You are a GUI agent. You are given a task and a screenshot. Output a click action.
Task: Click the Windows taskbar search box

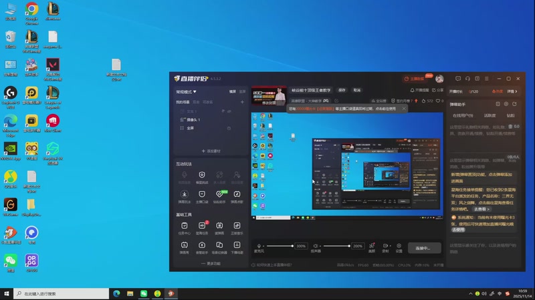62,293
